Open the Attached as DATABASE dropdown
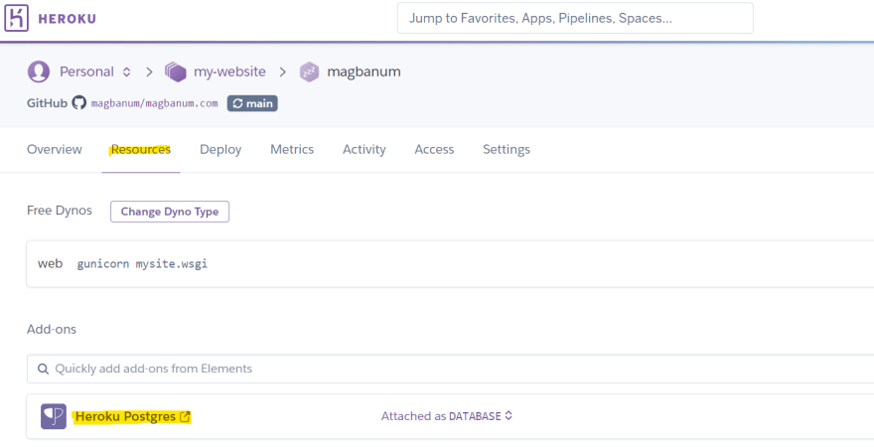 (x=447, y=416)
